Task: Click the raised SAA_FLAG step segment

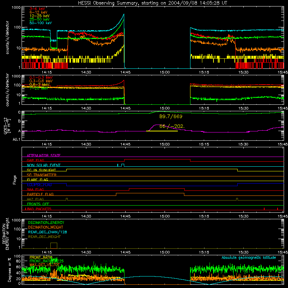Action: (157, 188)
